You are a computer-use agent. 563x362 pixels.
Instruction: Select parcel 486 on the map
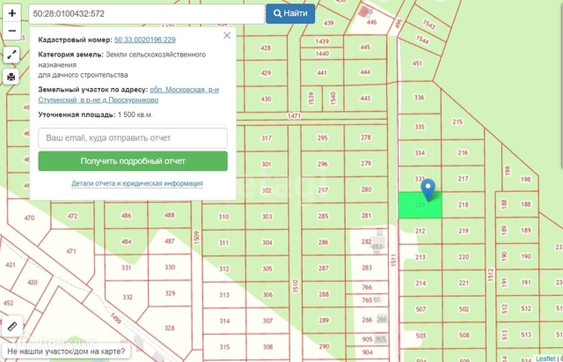coord(126,216)
